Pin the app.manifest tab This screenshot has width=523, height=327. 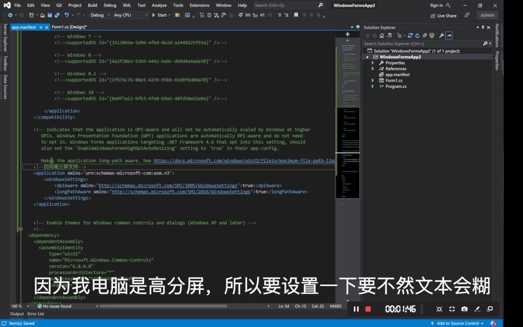click(41, 27)
